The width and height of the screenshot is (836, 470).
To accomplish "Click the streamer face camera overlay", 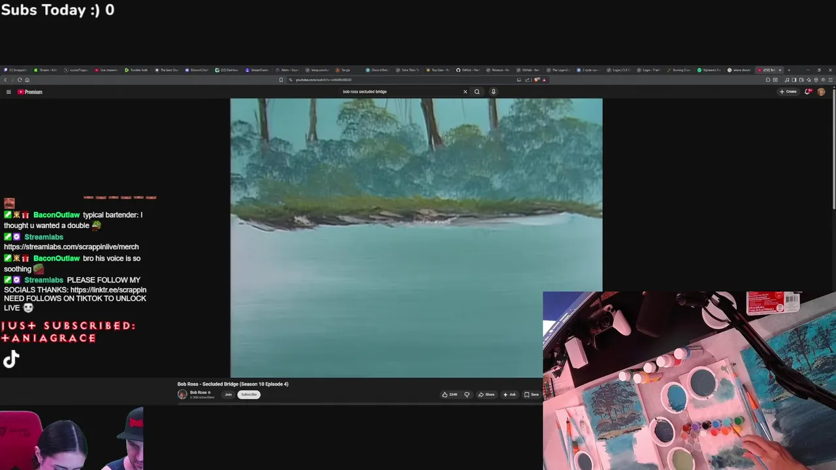I will click(72, 439).
